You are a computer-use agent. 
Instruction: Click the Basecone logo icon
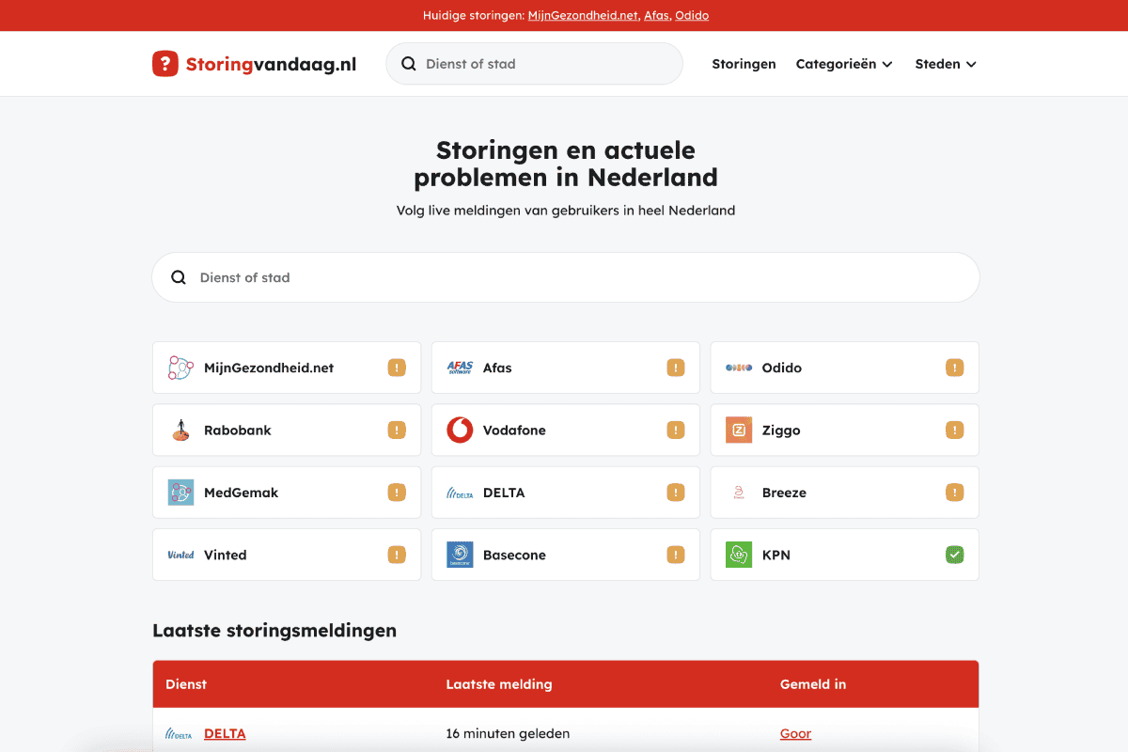click(460, 556)
